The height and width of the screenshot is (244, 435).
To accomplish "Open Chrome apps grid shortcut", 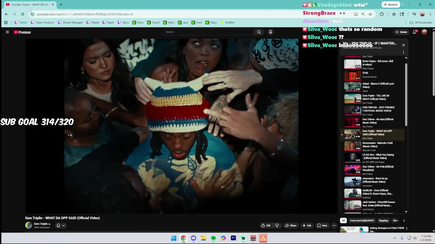I will pos(6,22).
